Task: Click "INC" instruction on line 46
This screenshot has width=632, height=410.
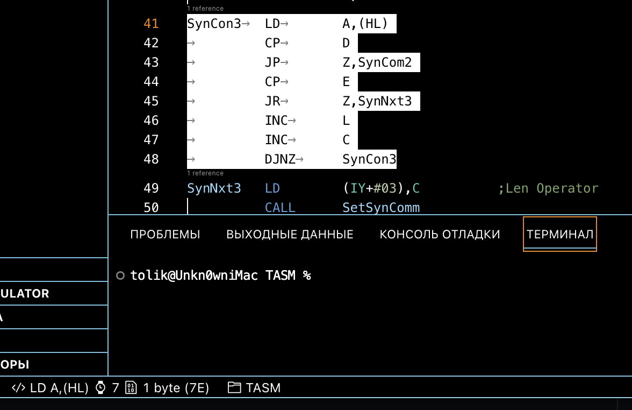Action: pyautogui.click(x=276, y=121)
